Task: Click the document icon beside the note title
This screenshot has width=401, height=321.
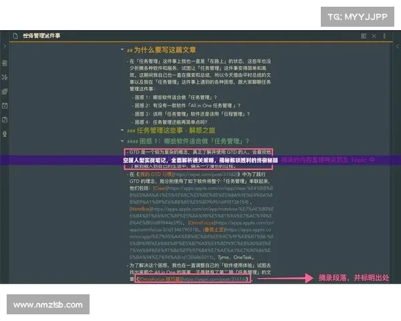Action: (15, 36)
